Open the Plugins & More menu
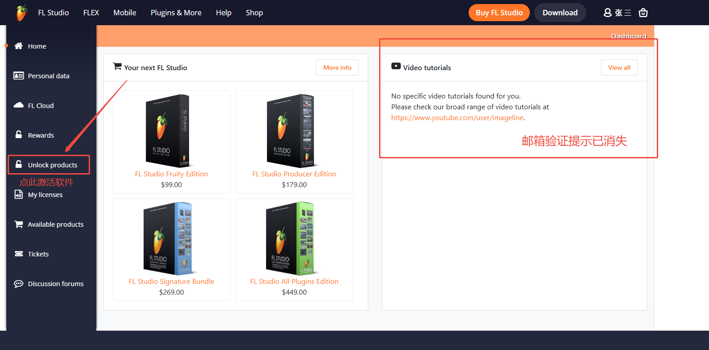The height and width of the screenshot is (350, 709). tap(176, 13)
